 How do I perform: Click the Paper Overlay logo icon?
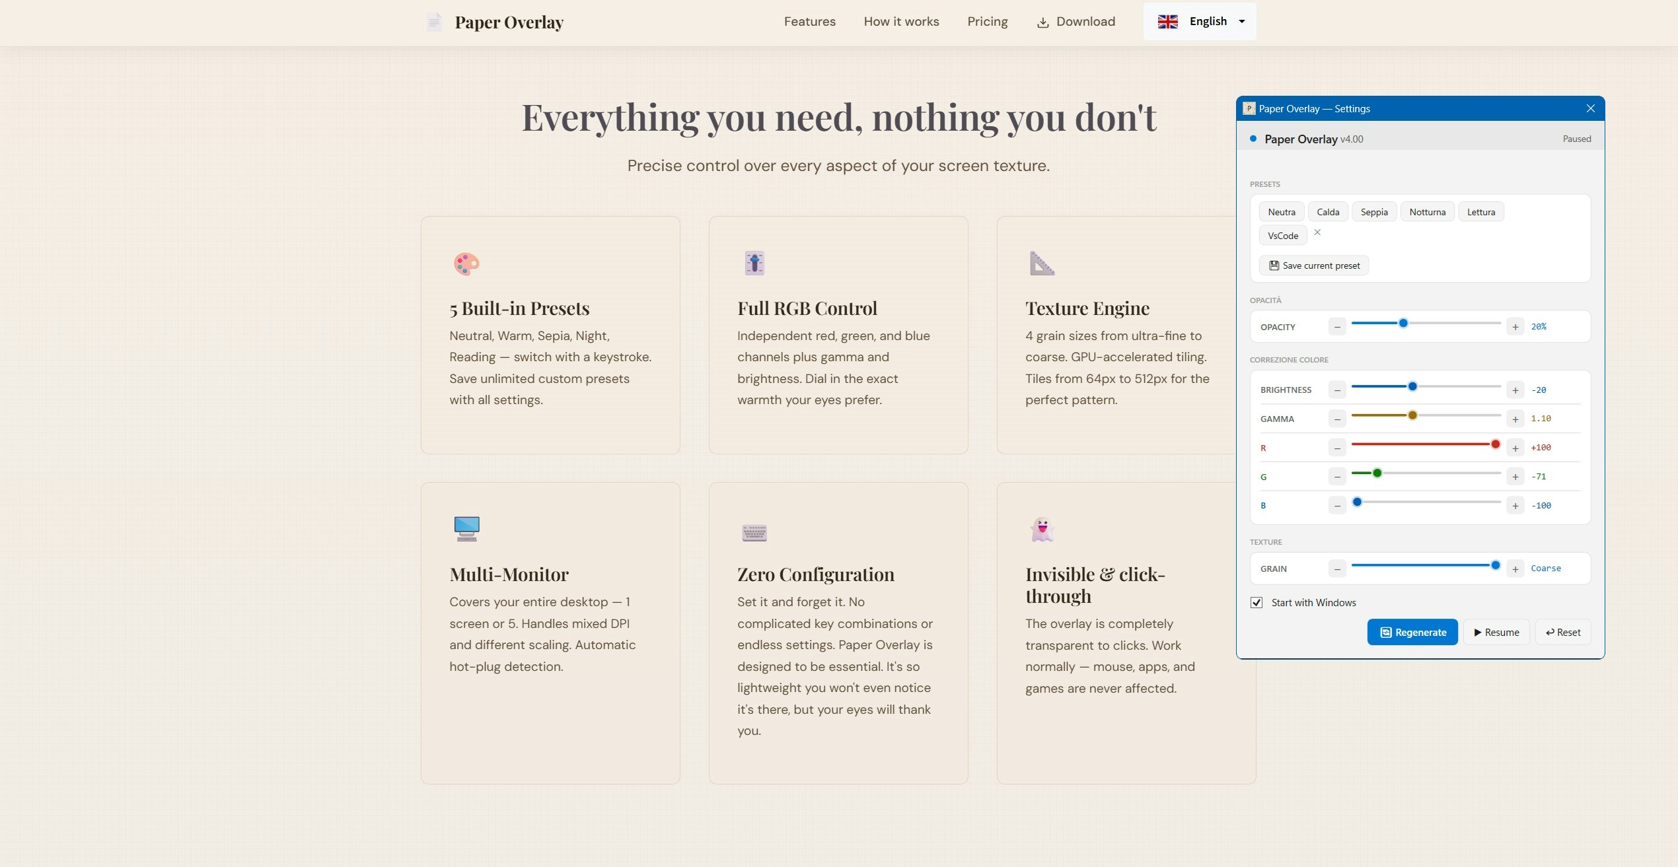(x=434, y=22)
